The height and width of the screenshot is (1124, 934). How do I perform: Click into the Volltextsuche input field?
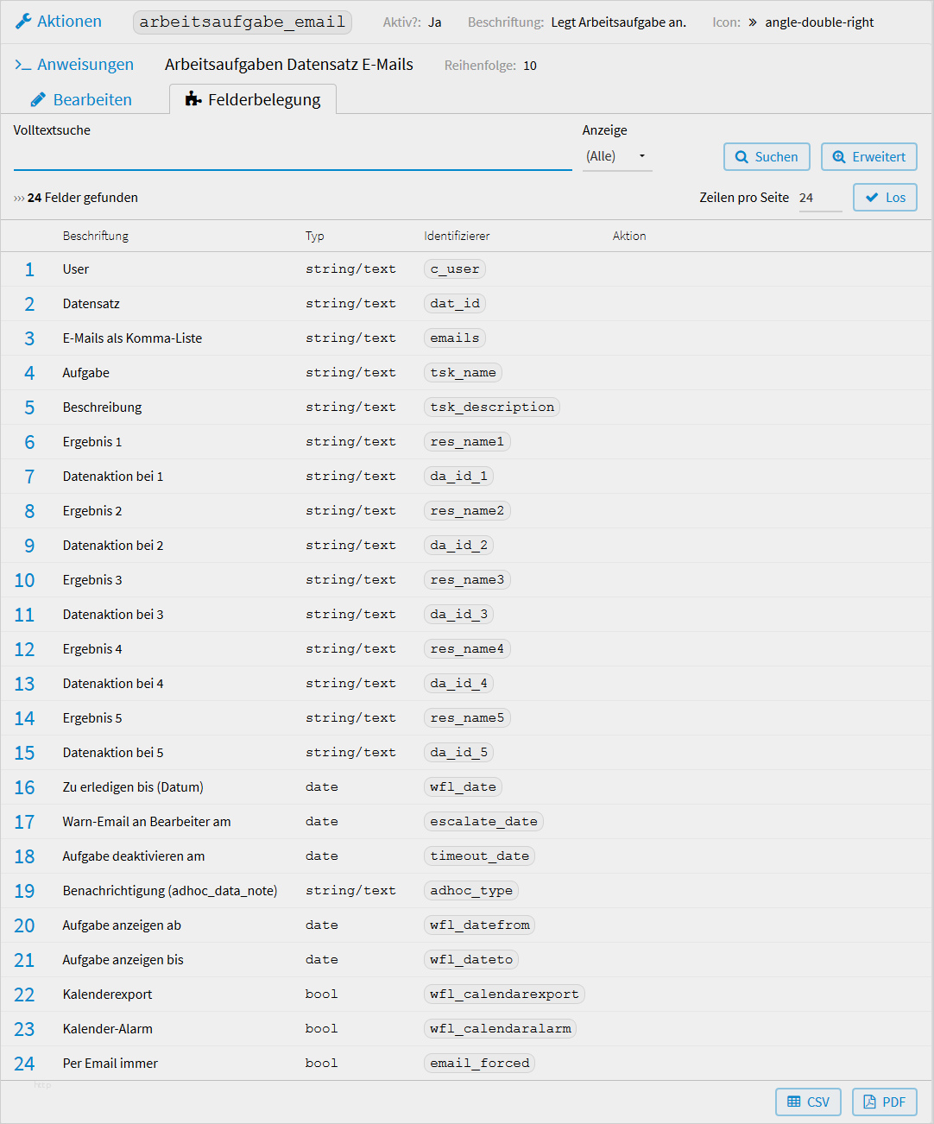tap(292, 156)
